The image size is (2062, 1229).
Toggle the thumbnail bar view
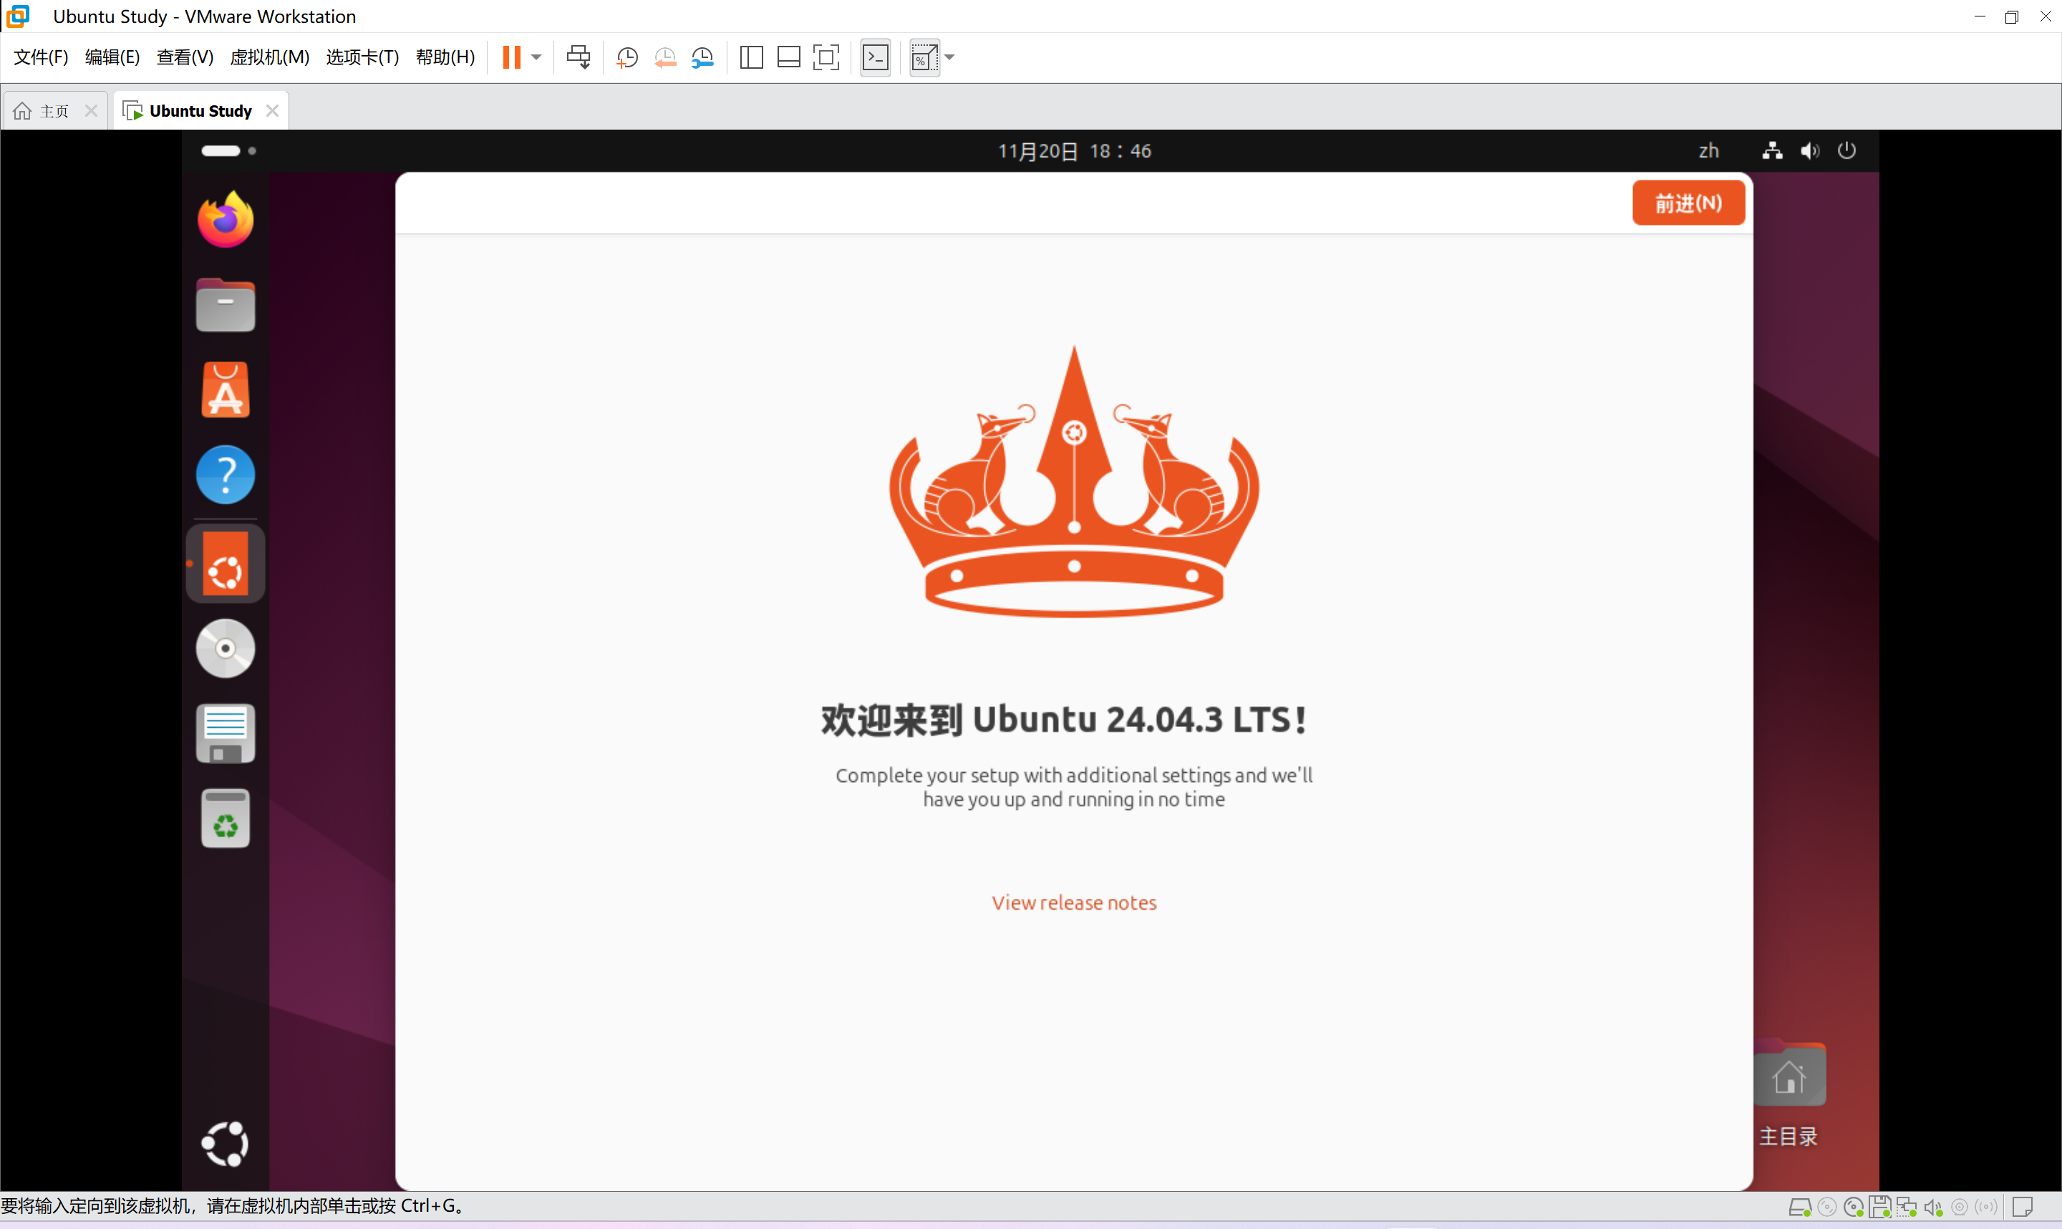tap(788, 57)
